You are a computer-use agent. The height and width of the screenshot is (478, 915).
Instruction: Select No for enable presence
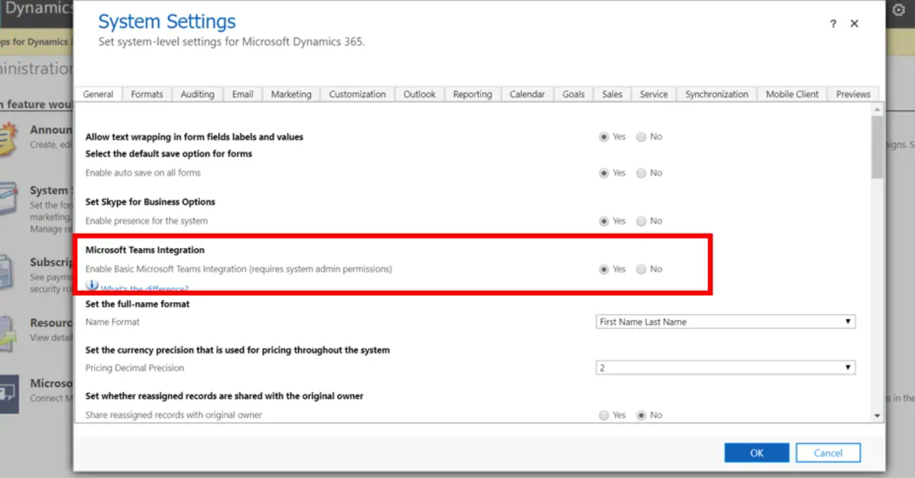tap(641, 221)
